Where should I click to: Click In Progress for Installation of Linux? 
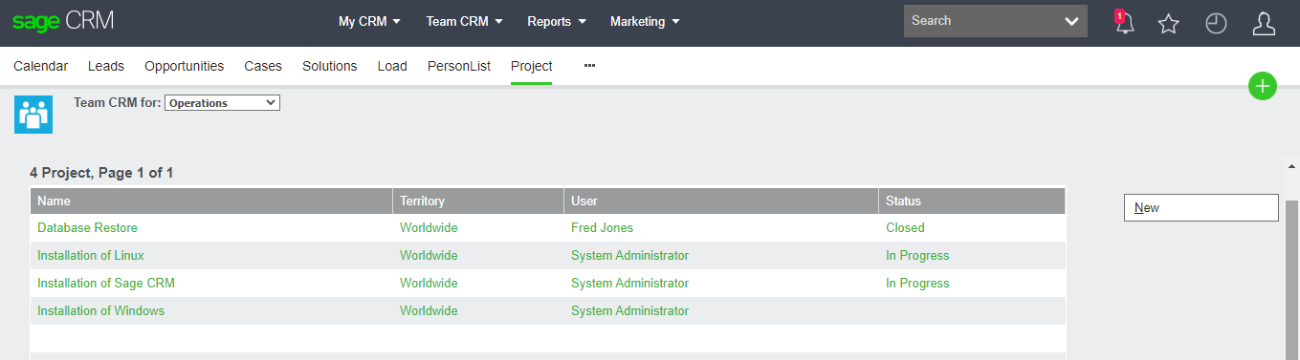917,255
